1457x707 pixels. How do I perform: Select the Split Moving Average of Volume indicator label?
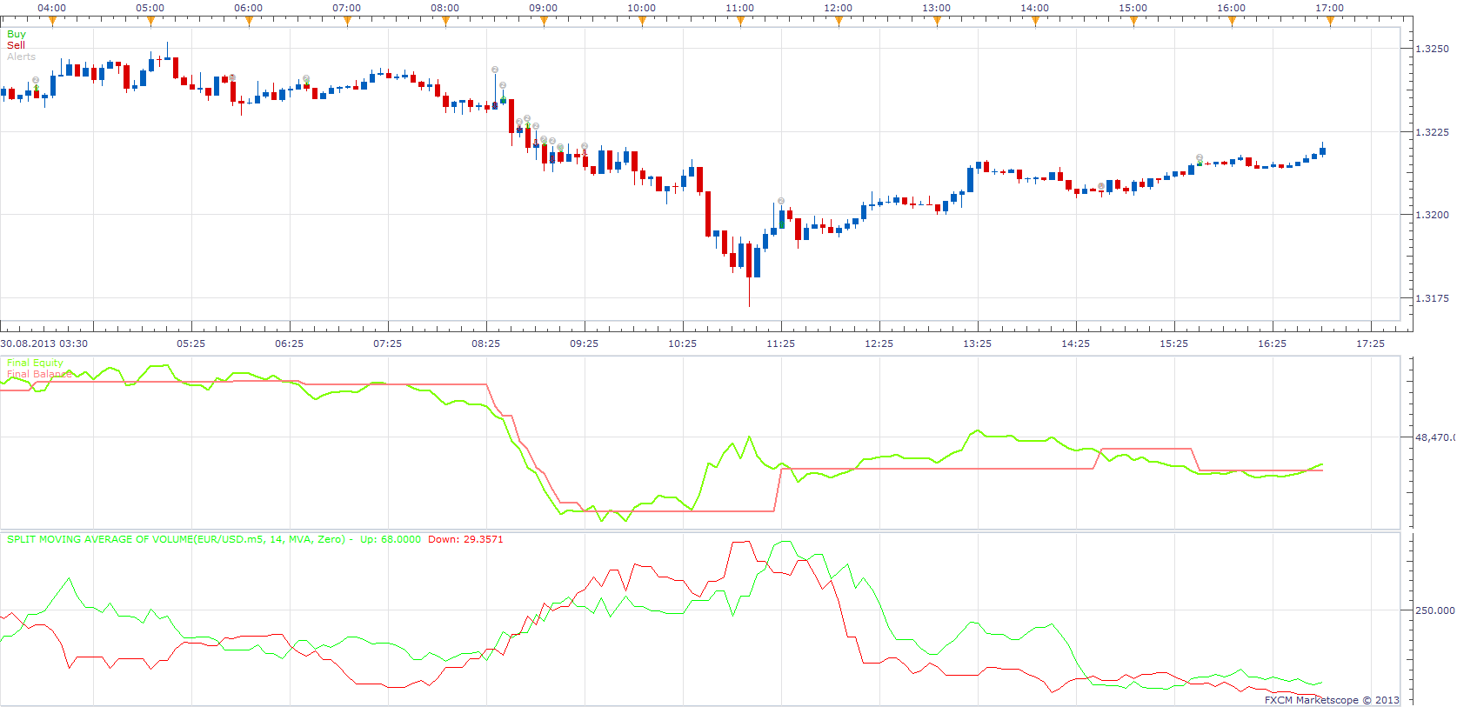[176, 539]
